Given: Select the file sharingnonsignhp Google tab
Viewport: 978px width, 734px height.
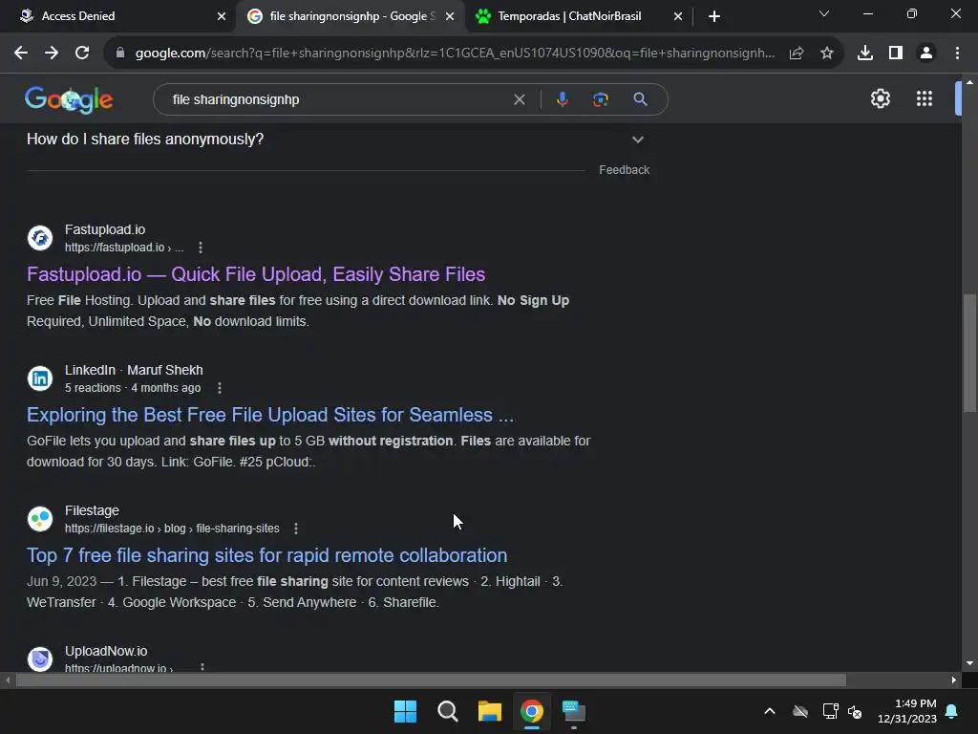Looking at the screenshot, I should pos(350,16).
